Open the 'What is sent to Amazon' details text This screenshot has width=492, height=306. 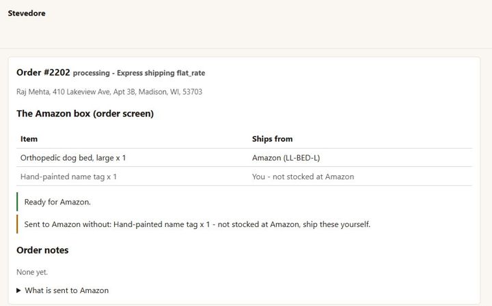tap(66, 291)
